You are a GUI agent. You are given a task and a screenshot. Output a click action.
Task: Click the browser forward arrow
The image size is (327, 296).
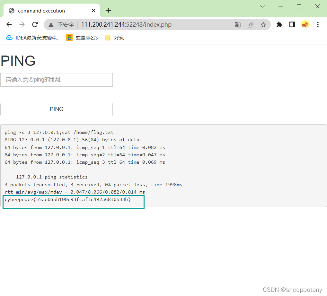coord(22,25)
